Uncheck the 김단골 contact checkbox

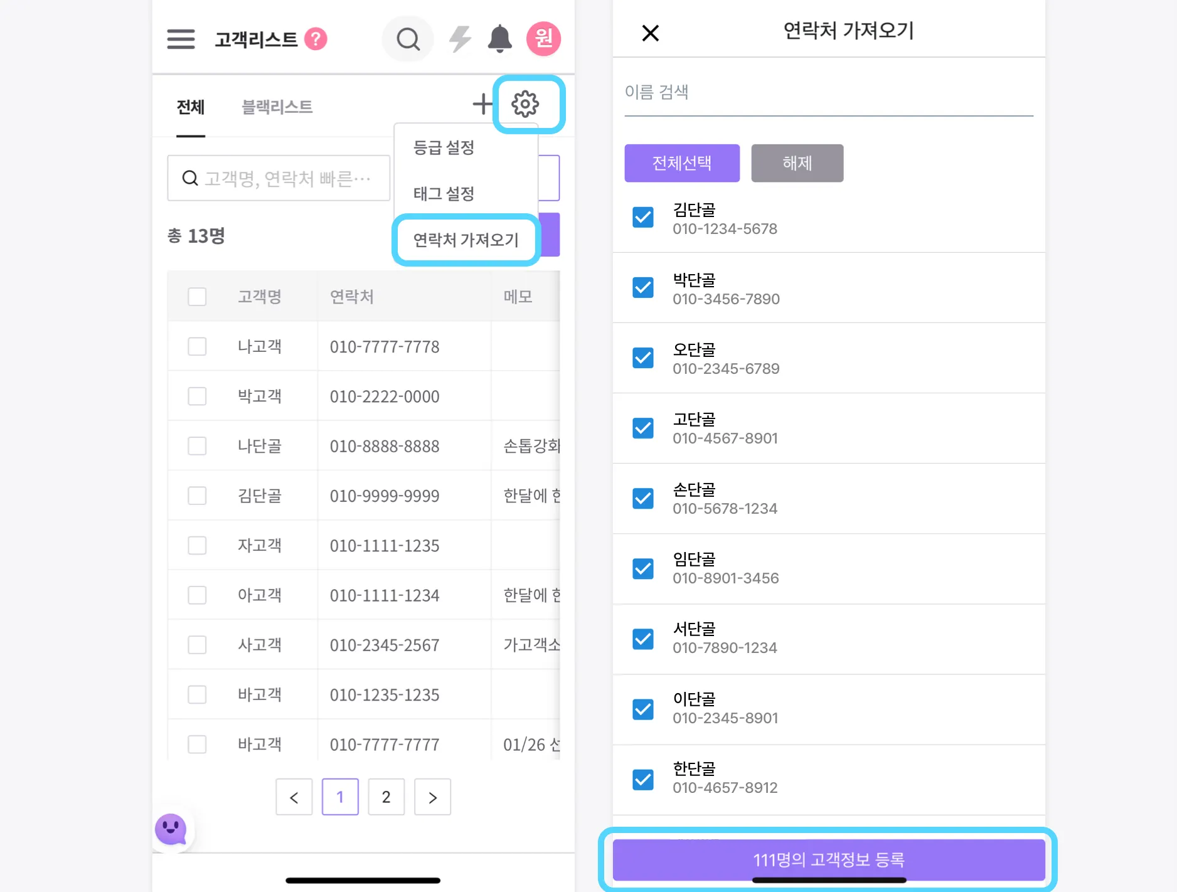tap(643, 218)
